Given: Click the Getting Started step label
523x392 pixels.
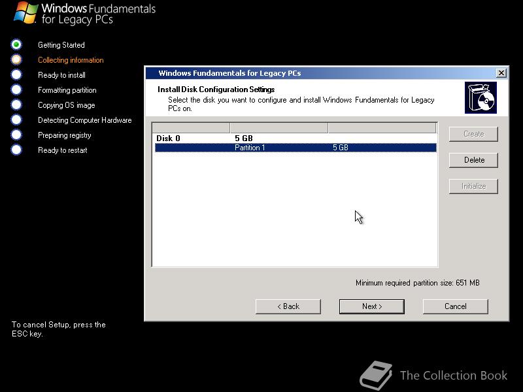Looking at the screenshot, I should [x=61, y=45].
